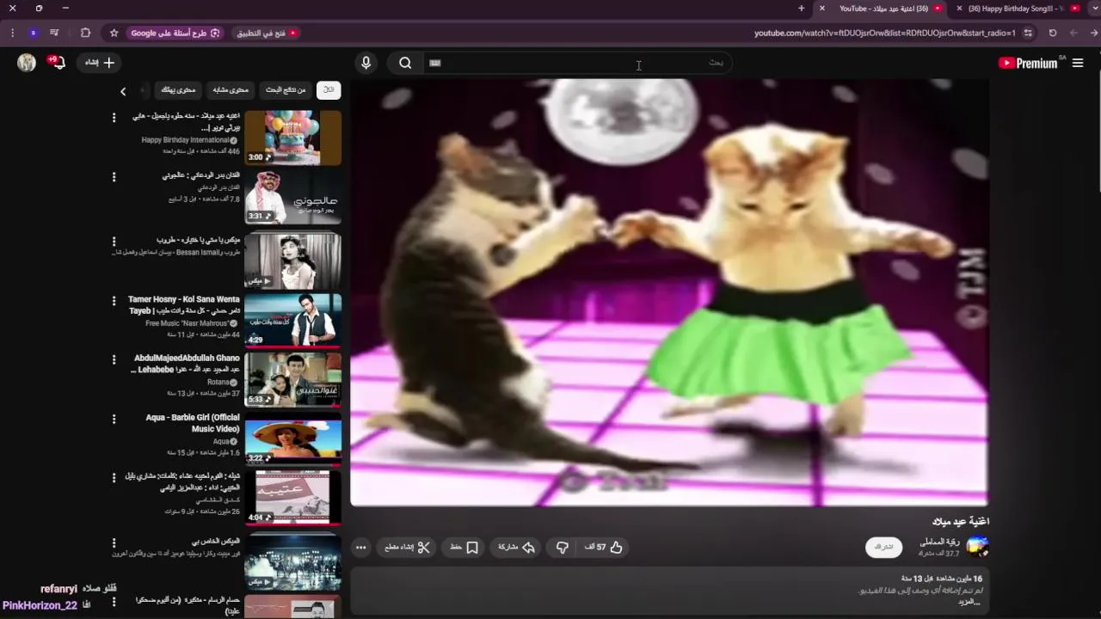The width and height of the screenshot is (1101, 619).
Task: Dislike the video with thumbs down
Action: pos(562,548)
